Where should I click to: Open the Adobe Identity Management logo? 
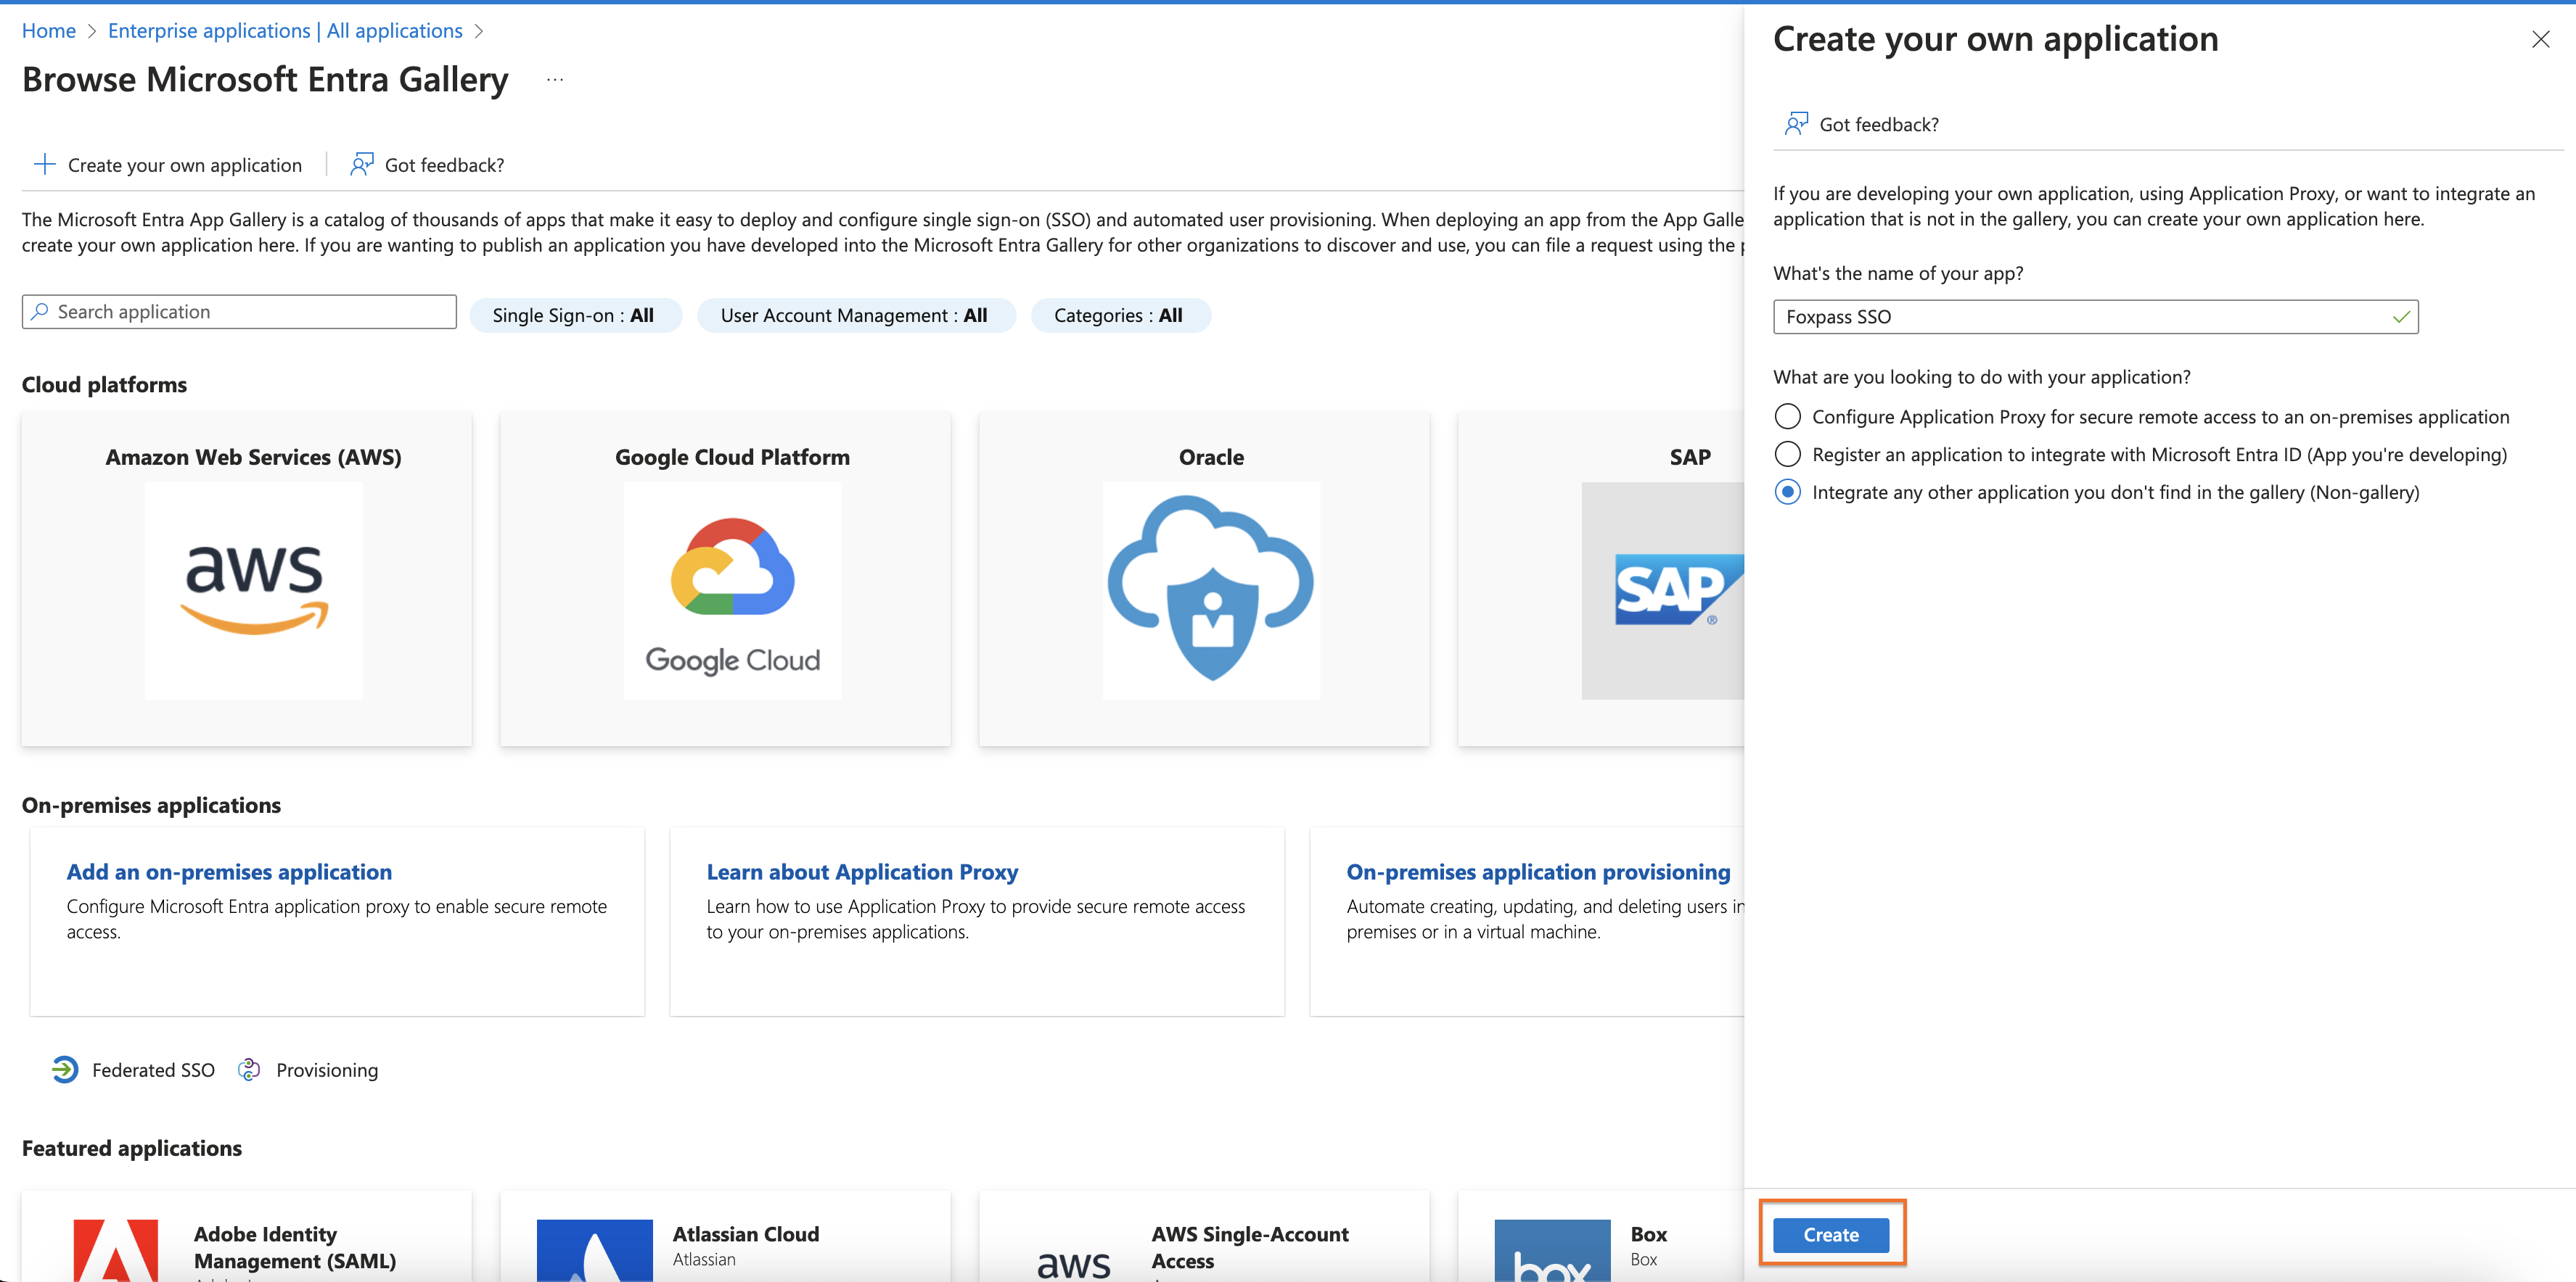115,1250
